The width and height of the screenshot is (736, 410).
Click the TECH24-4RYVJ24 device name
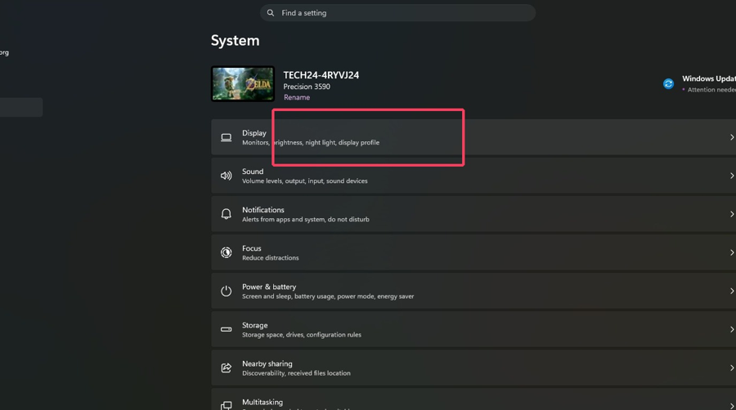[x=321, y=75]
